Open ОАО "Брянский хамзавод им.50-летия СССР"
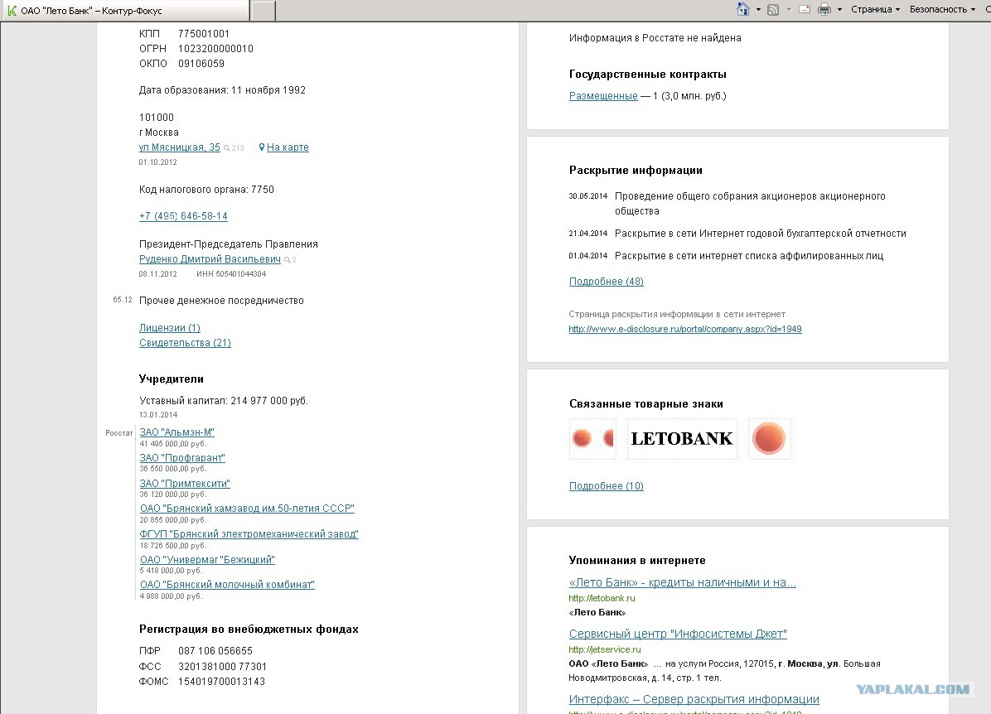Viewport: 991px width, 714px height. (247, 509)
